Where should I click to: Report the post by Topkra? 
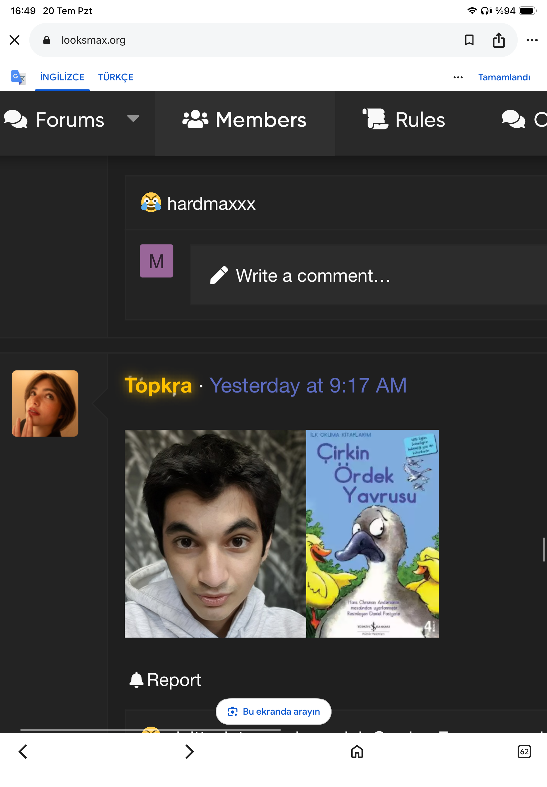click(165, 680)
